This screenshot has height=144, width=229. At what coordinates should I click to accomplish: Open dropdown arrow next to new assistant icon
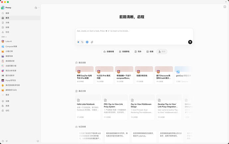(39, 8)
